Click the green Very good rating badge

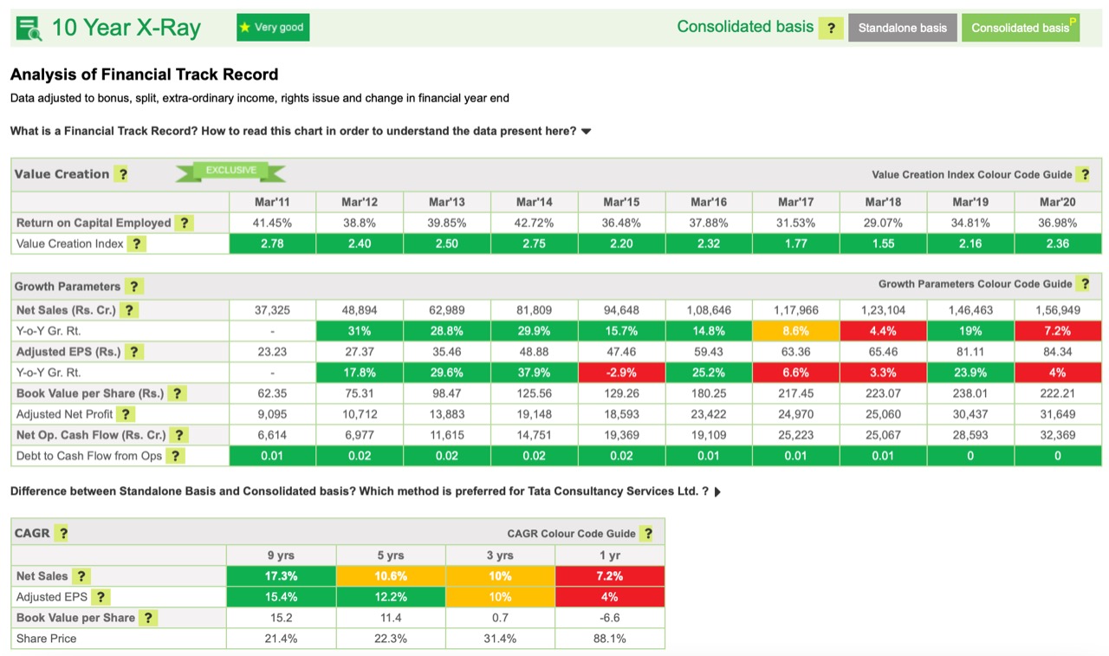coord(272,27)
